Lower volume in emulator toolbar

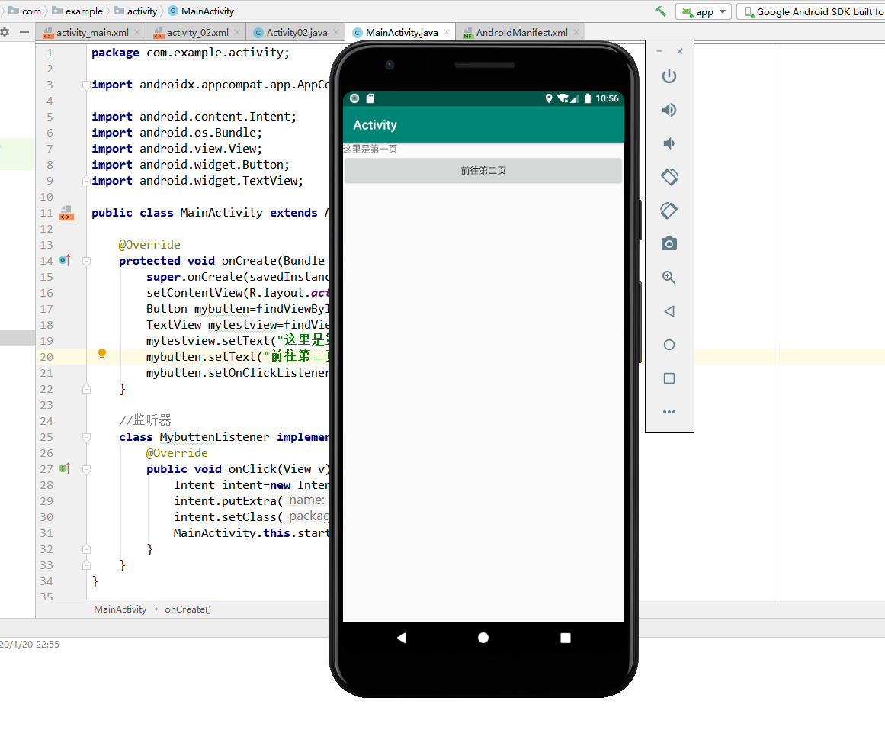coord(669,143)
